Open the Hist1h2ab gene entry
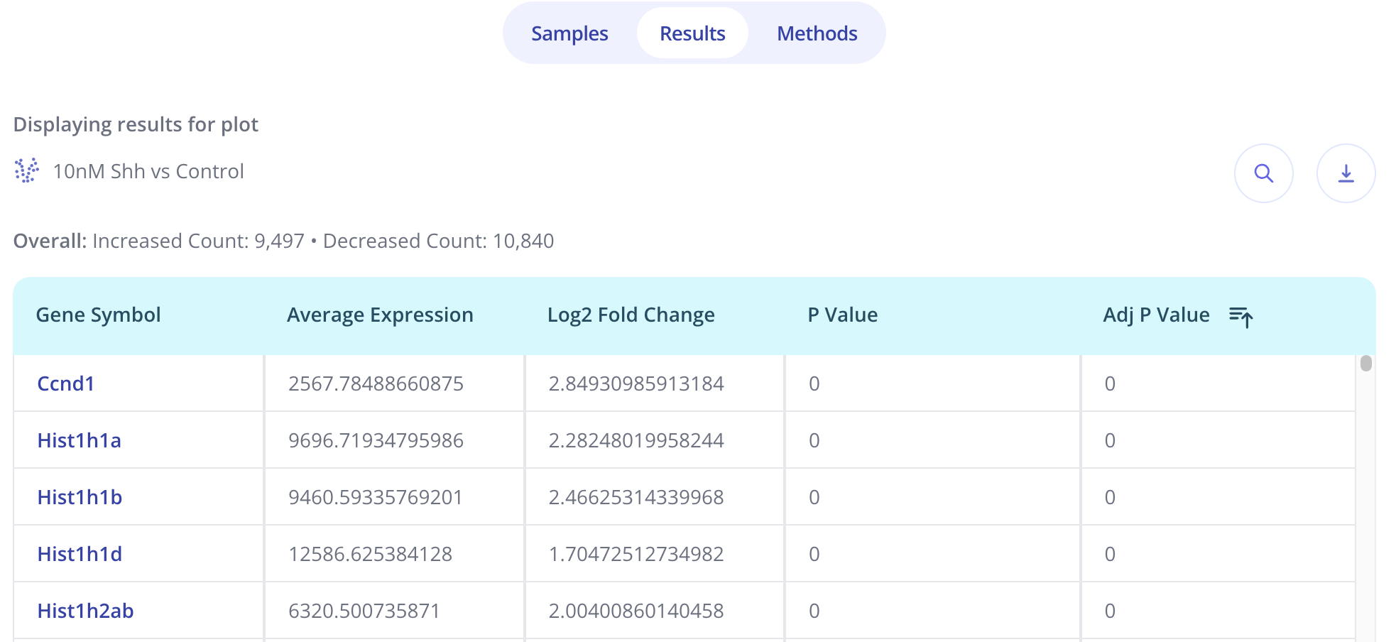 click(x=85, y=611)
